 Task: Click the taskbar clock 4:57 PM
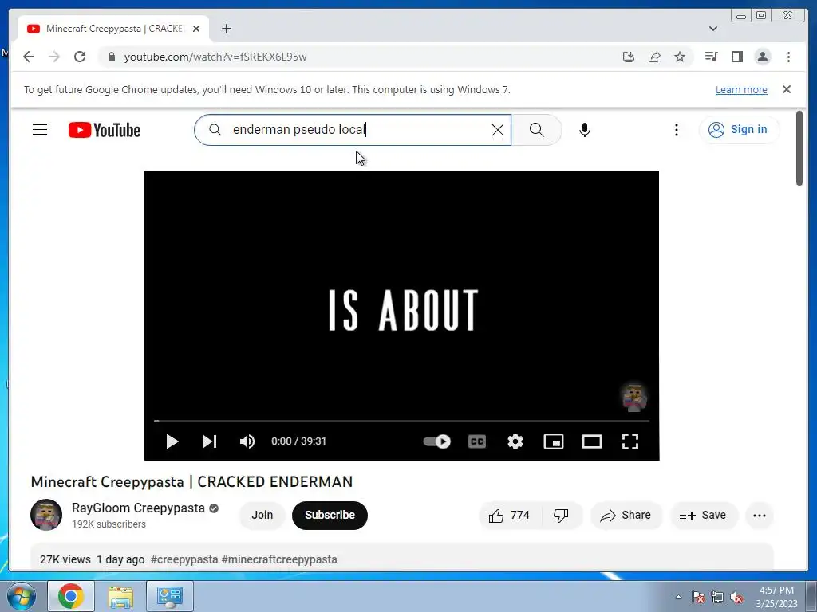tap(776, 596)
